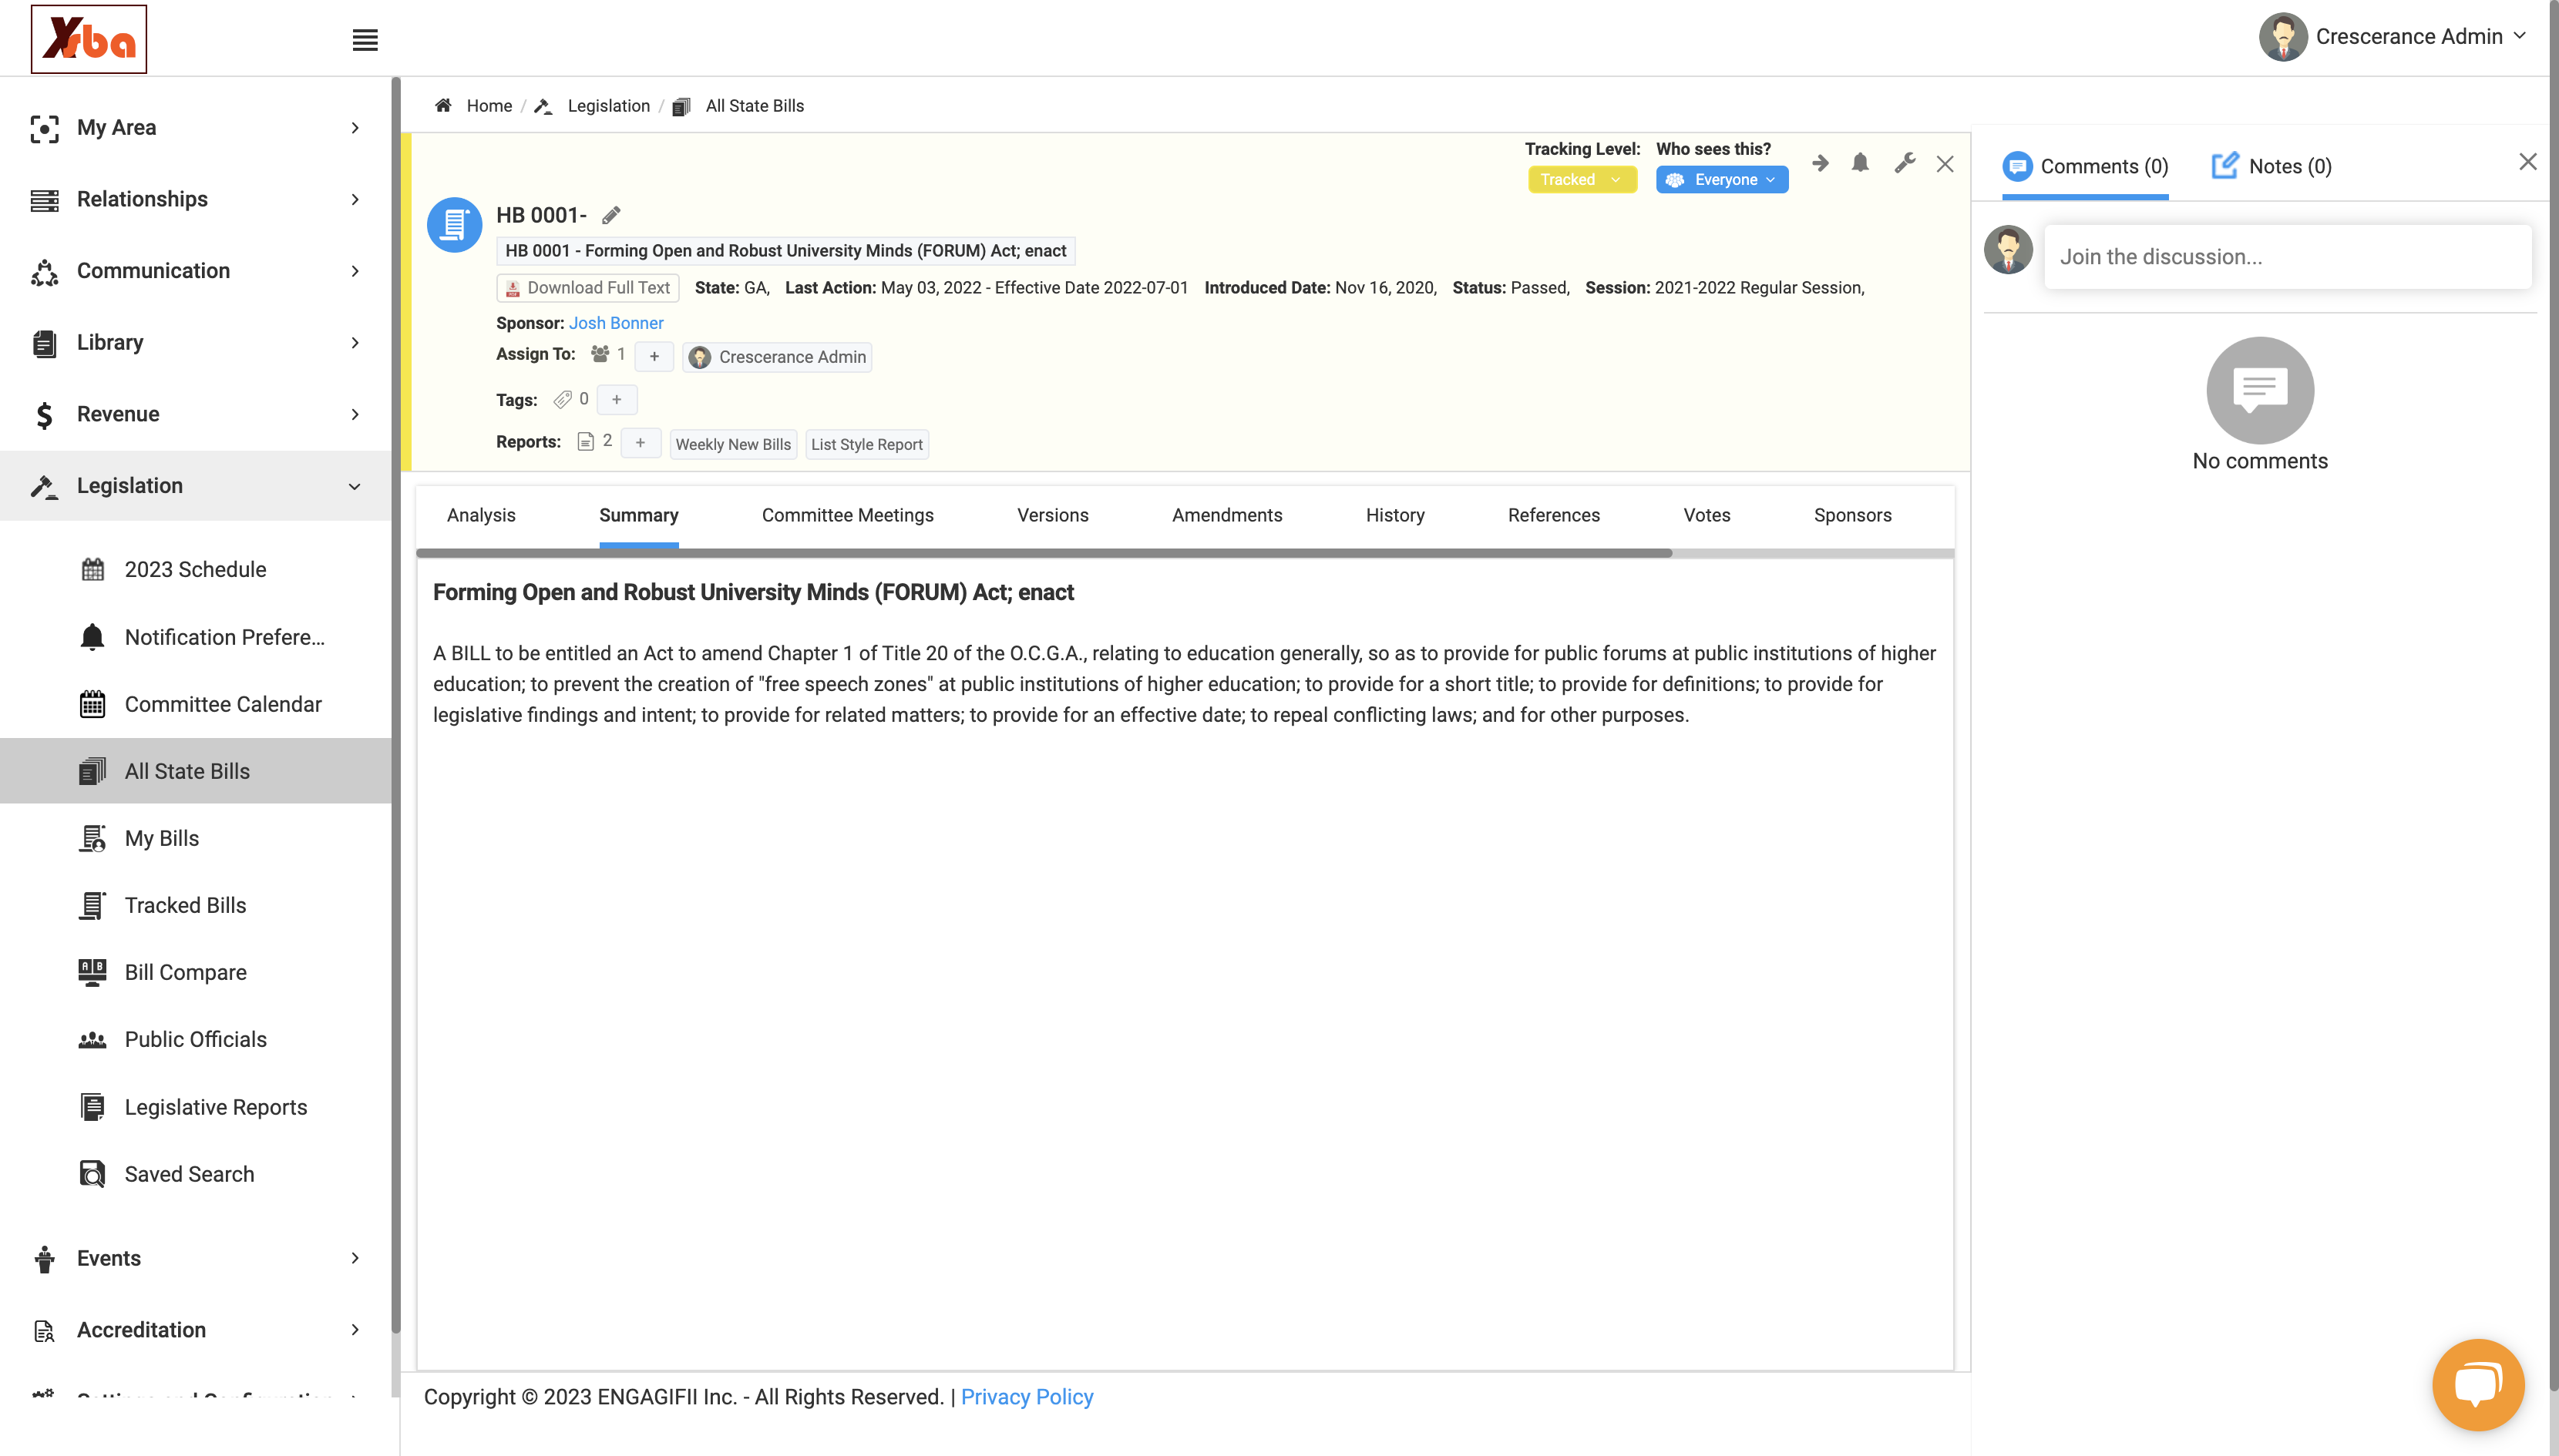Open Saved Search in sidebar
2559x1456 pixels.
click(196, 1174)
